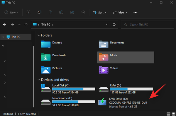Open the Sort dropdown menu
Viewport: 176px width, 116px height.
click(x=99, y=12)
